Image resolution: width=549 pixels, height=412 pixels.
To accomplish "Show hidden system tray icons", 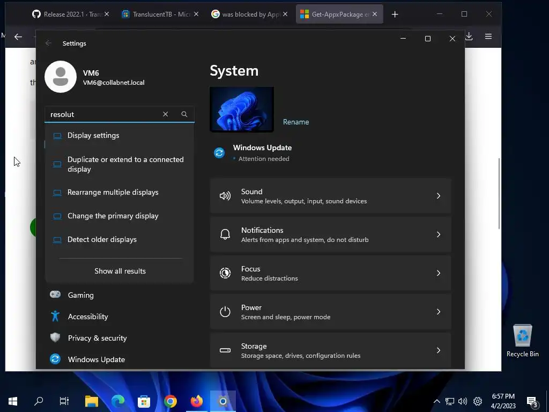I will tap(436, 401).
